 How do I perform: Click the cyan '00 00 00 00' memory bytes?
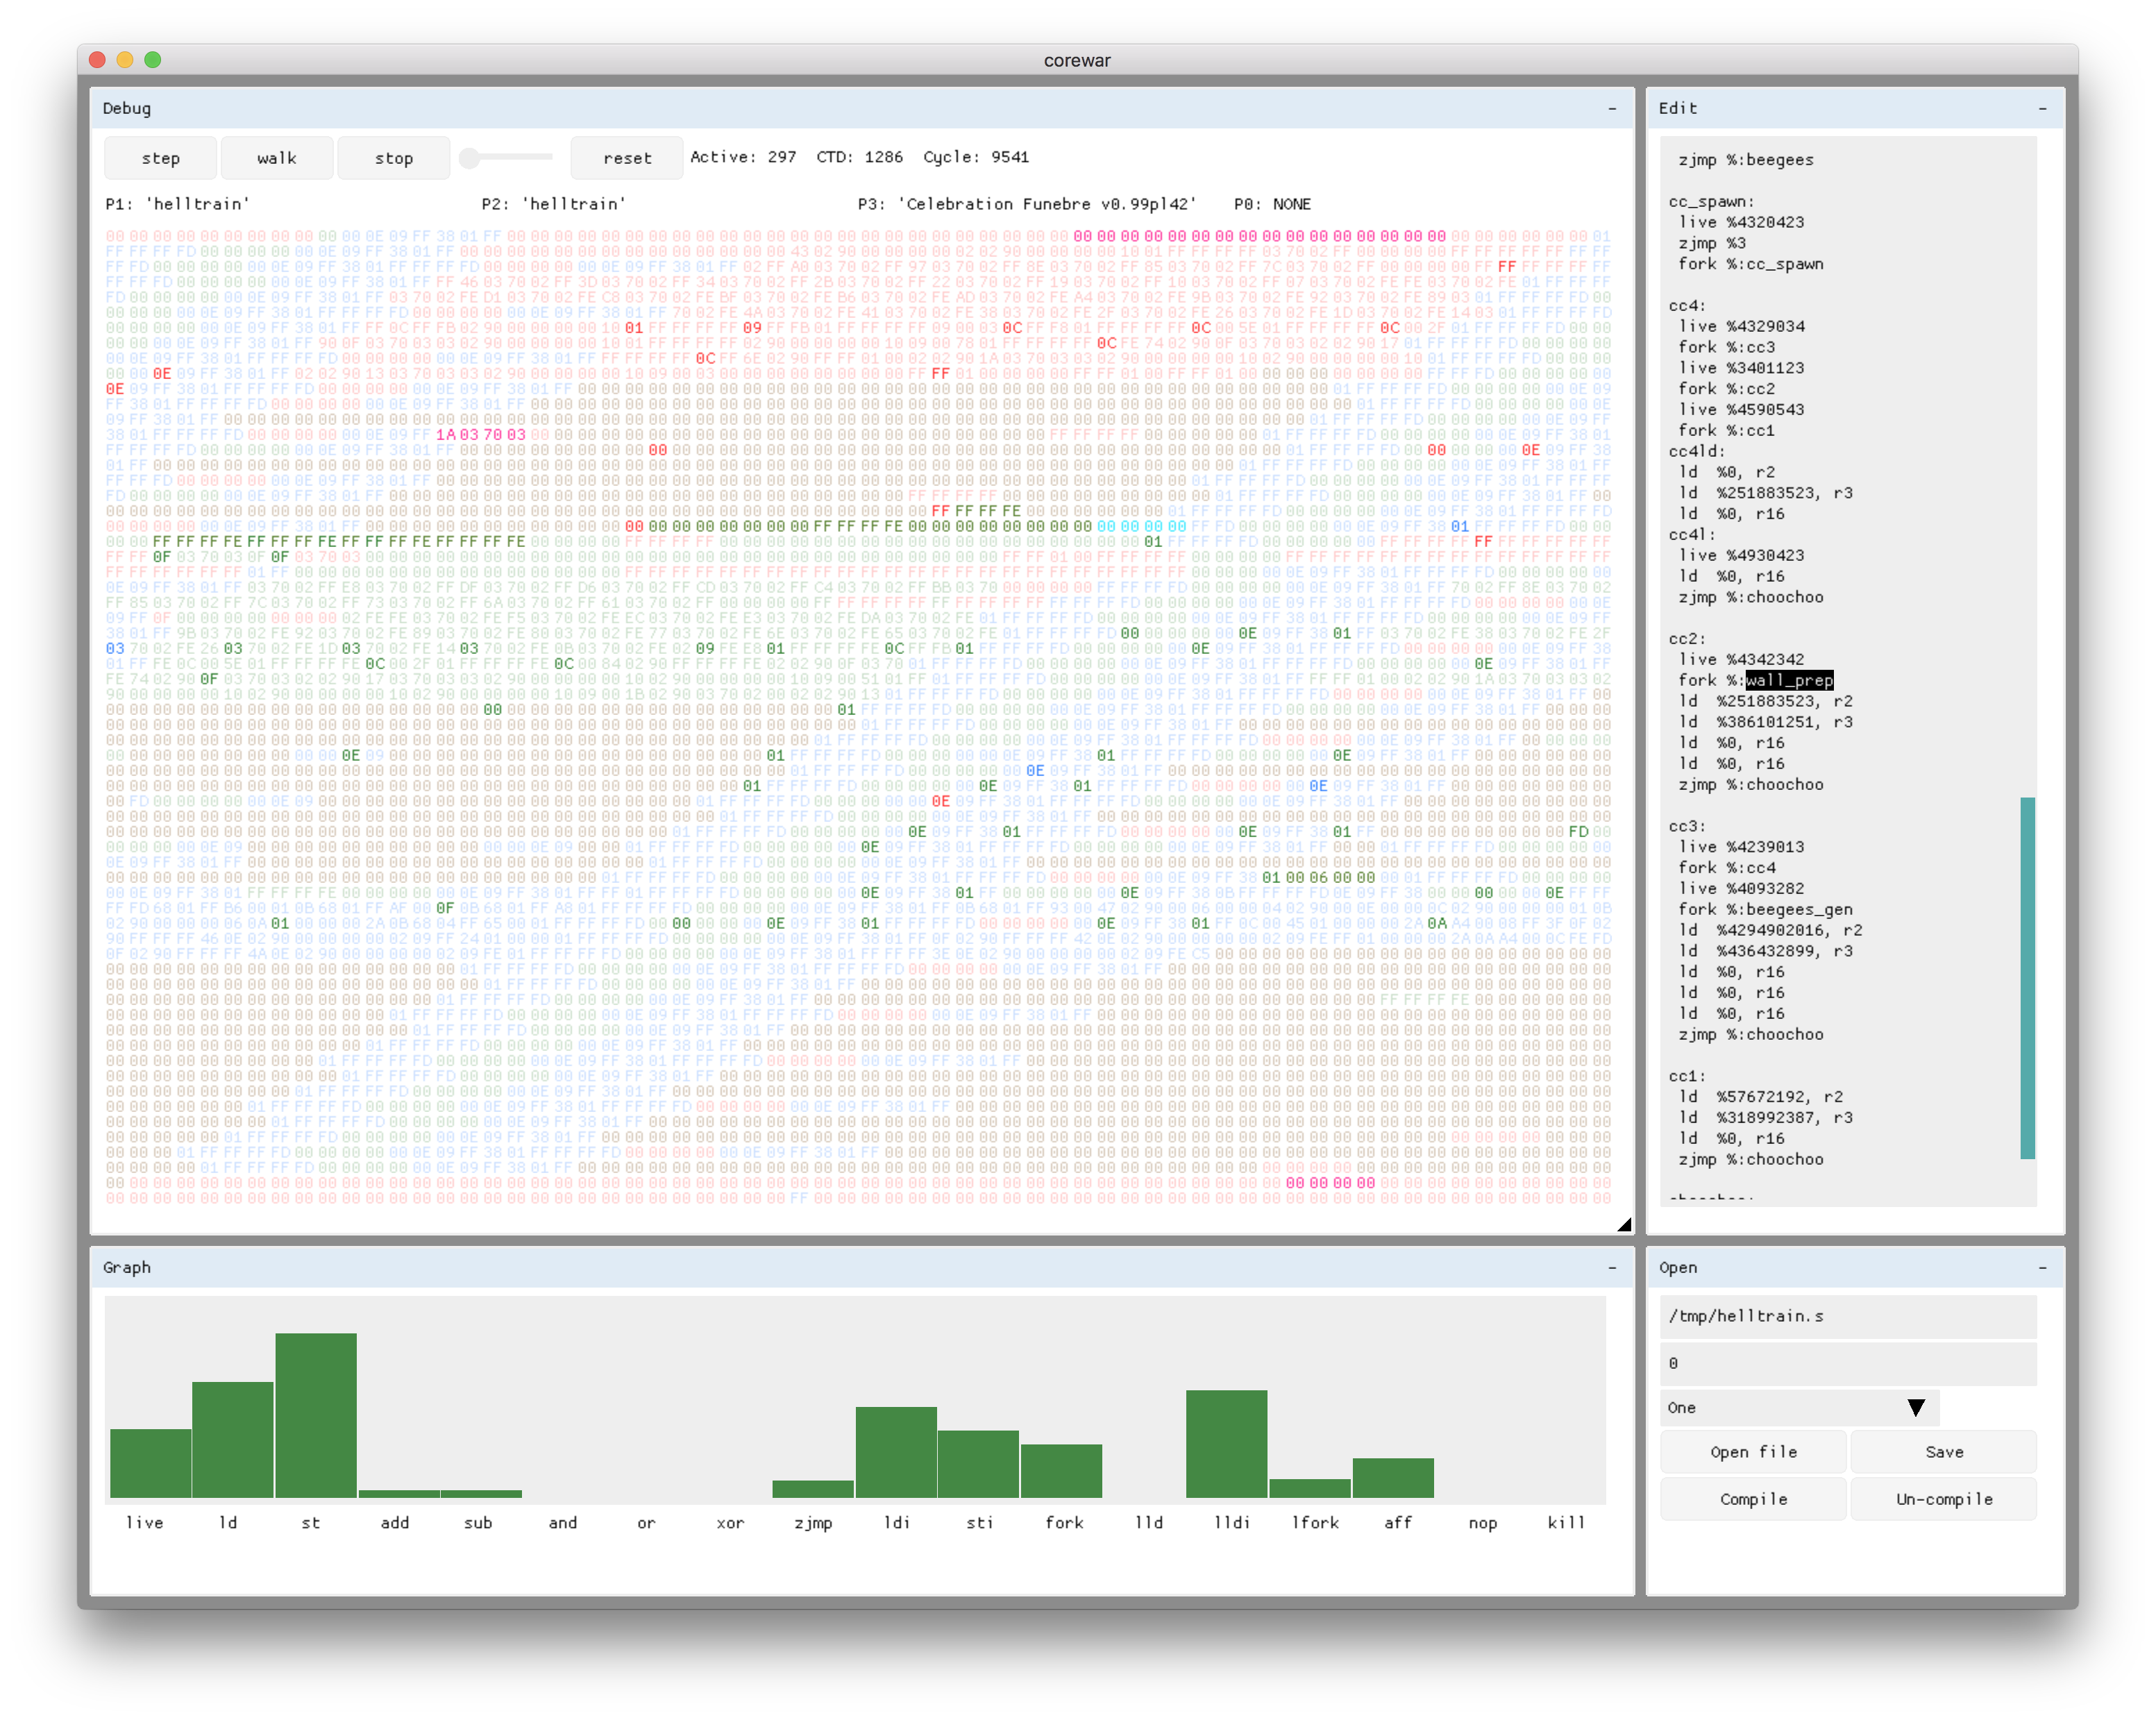click(1141, 526)
